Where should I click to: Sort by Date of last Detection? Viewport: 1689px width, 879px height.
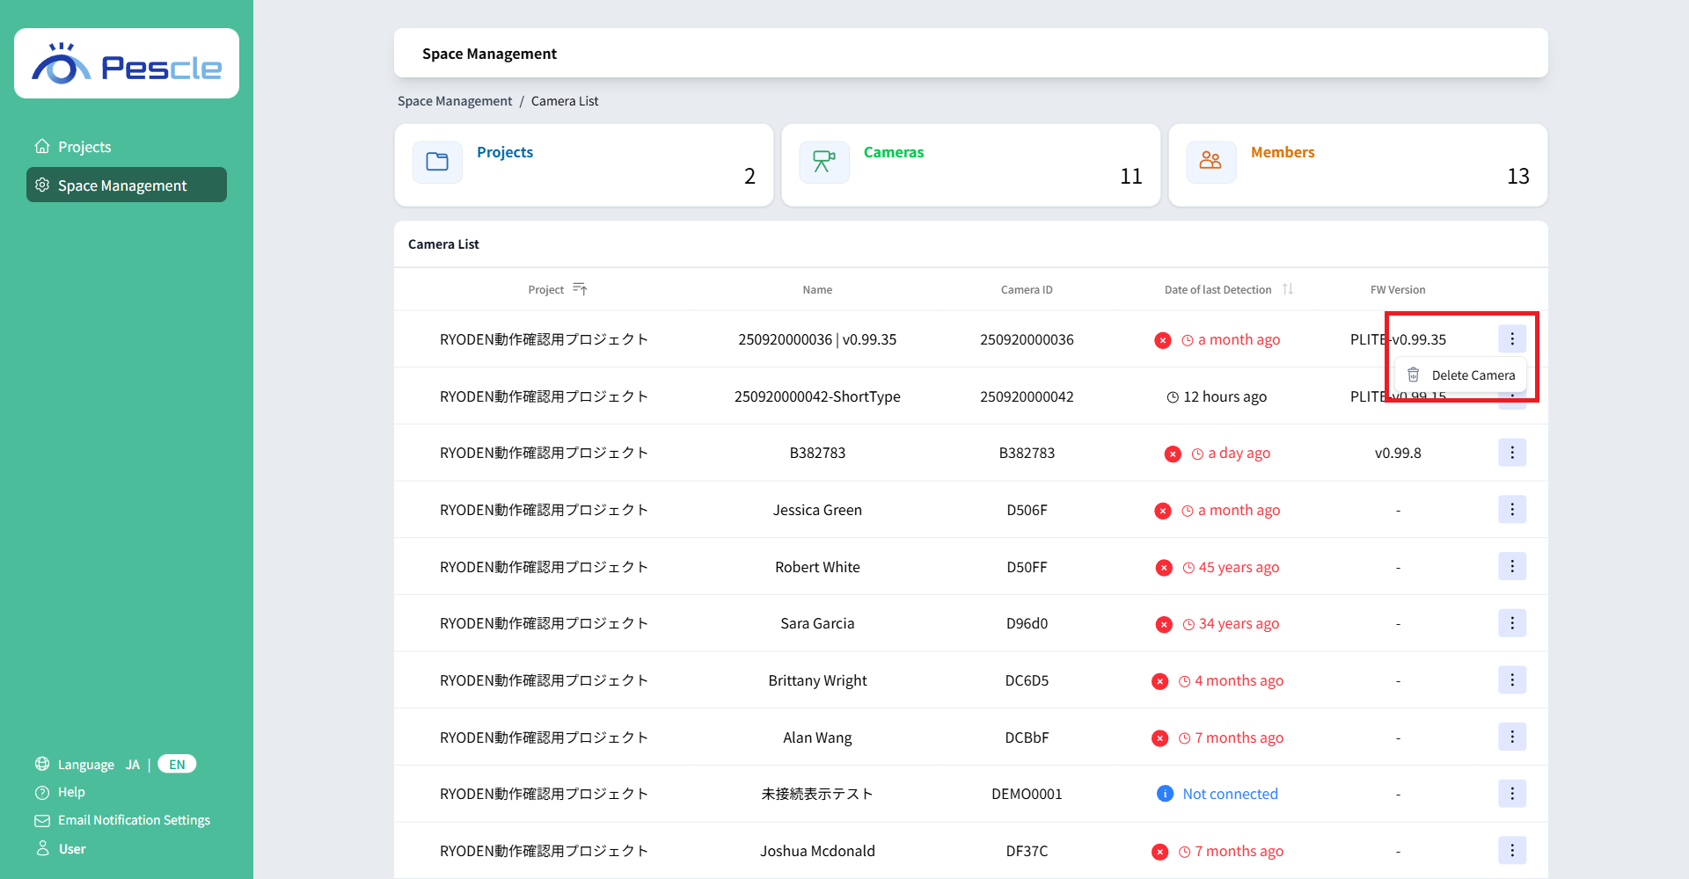tap(1288, 289)
